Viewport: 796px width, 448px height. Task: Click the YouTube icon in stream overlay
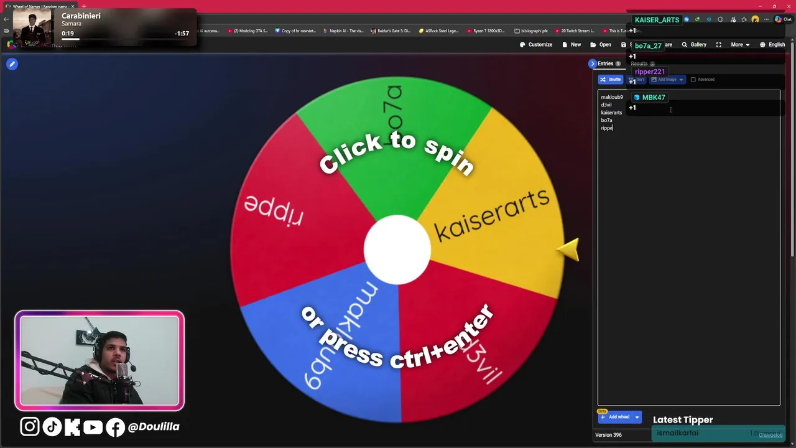(93, 427)
